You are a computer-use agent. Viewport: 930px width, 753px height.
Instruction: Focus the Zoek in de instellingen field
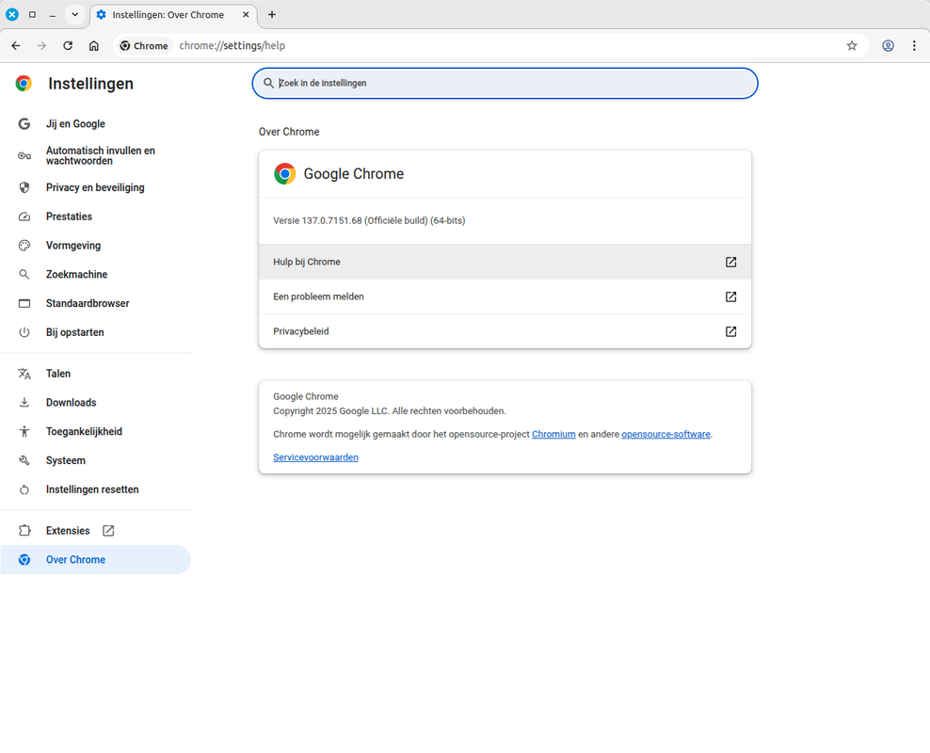tap(505, 83)
